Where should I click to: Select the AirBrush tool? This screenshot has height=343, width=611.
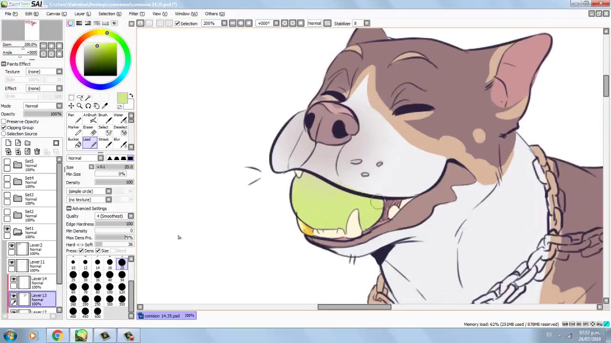point(89,119)
